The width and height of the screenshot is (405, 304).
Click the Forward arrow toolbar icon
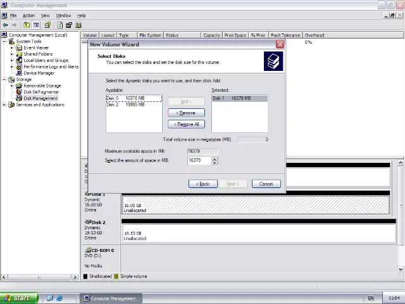pyautogui.click(x=14, y=25)
